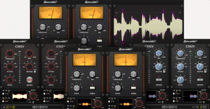Click orange waveform display under bottom-center-left VU panel

click(x=84, y=104)
